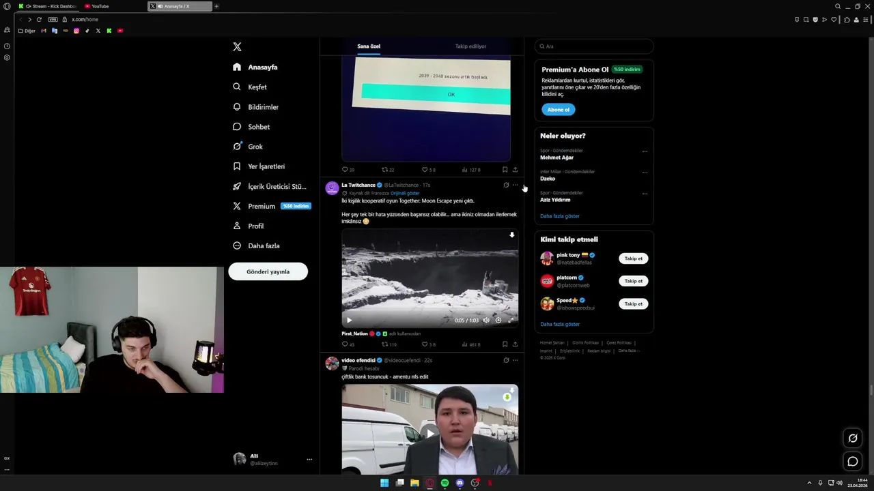The width and height of the screenshot is (874, 491).
Task: Bookmark the La Twitchance post
Action: (505, 344)
